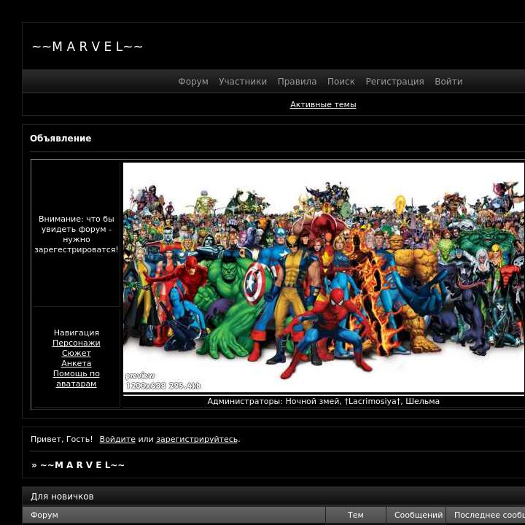Open the Форум navigation menu item
The image size is (525, 525).
[x=192, y=82]
